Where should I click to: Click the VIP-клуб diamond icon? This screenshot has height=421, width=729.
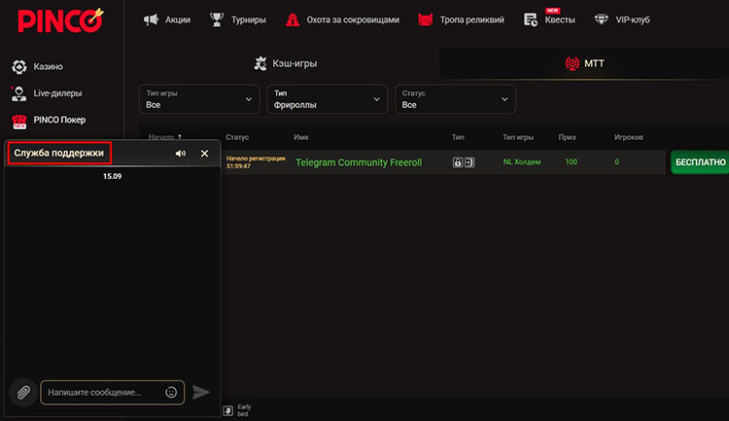(x=601, y=19)
